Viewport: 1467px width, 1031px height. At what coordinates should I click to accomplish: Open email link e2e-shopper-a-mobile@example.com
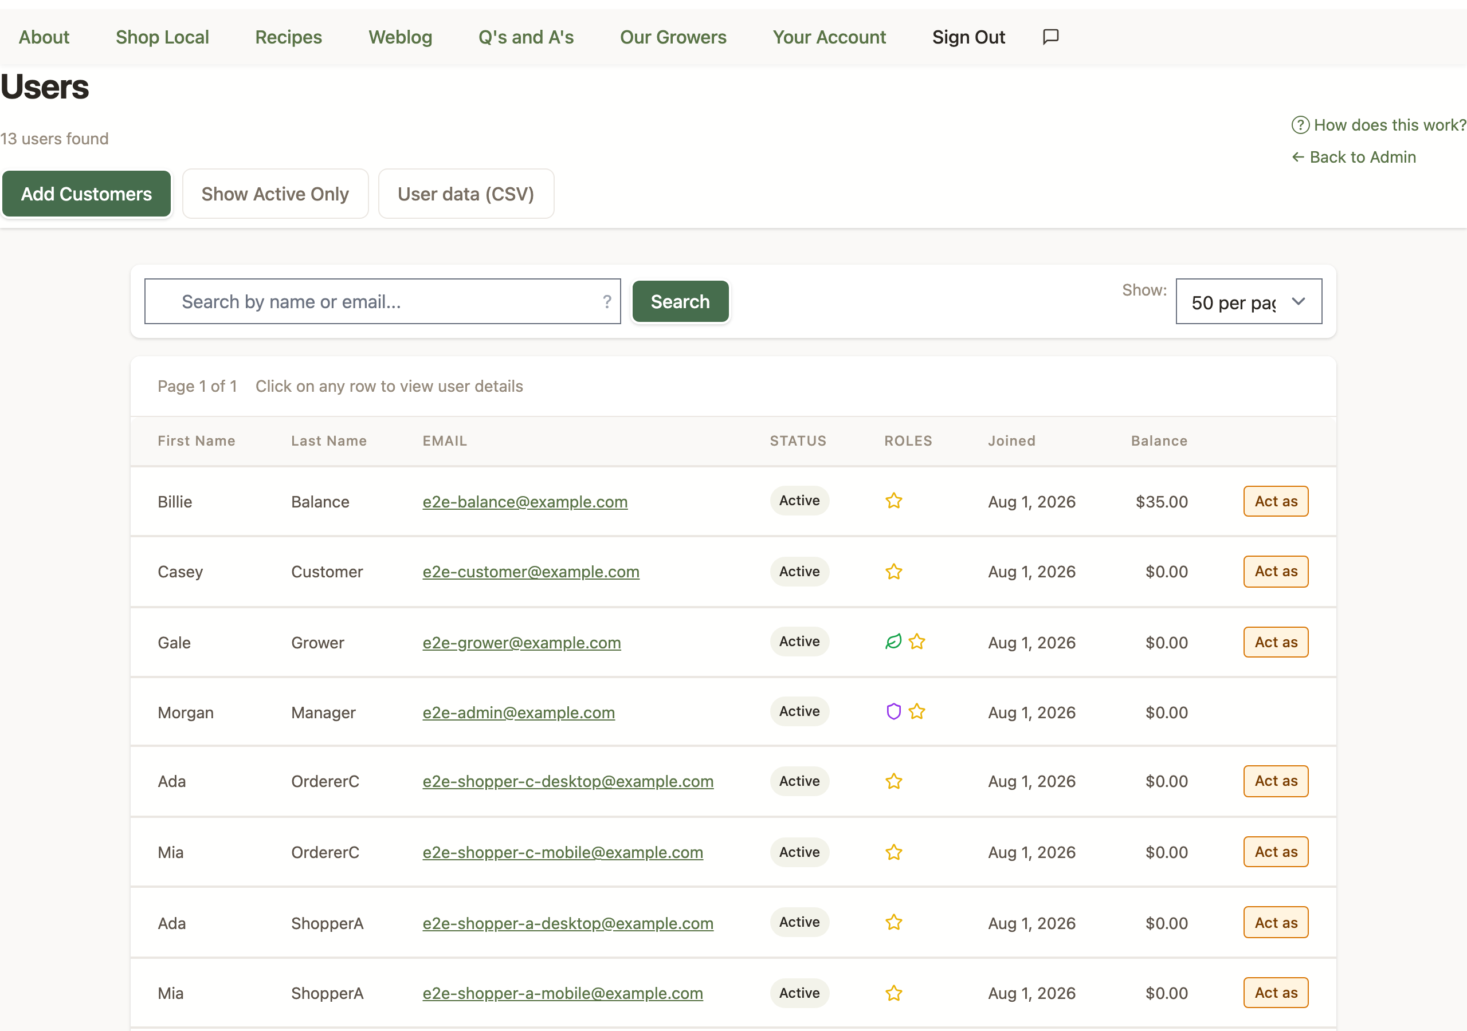tap(562, 993)
